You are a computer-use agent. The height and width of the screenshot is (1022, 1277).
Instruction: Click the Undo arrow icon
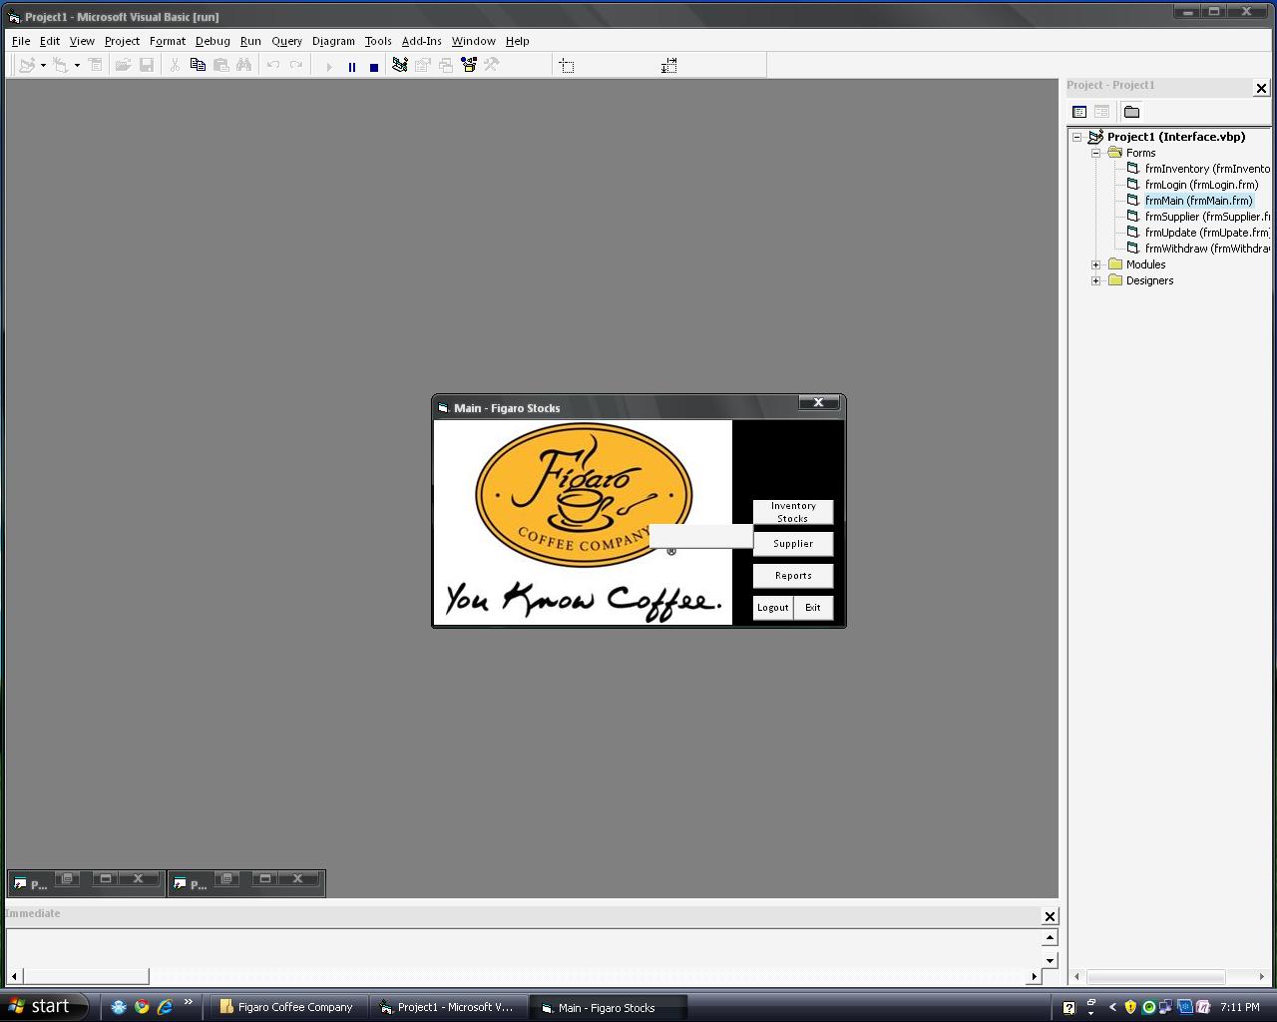click(272, 65)
